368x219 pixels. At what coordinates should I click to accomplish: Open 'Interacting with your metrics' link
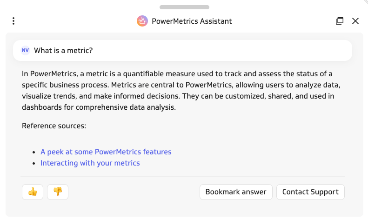coord(90,163)
